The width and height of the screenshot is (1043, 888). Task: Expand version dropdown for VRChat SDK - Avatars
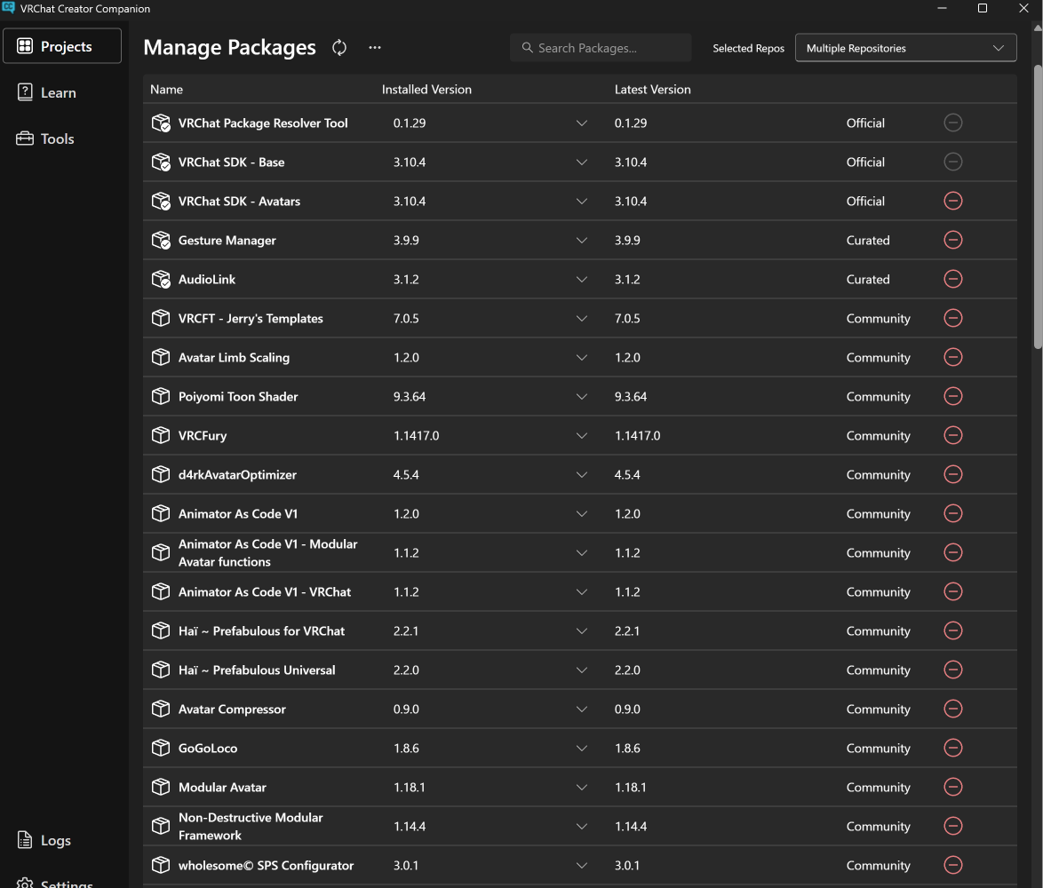582,201
